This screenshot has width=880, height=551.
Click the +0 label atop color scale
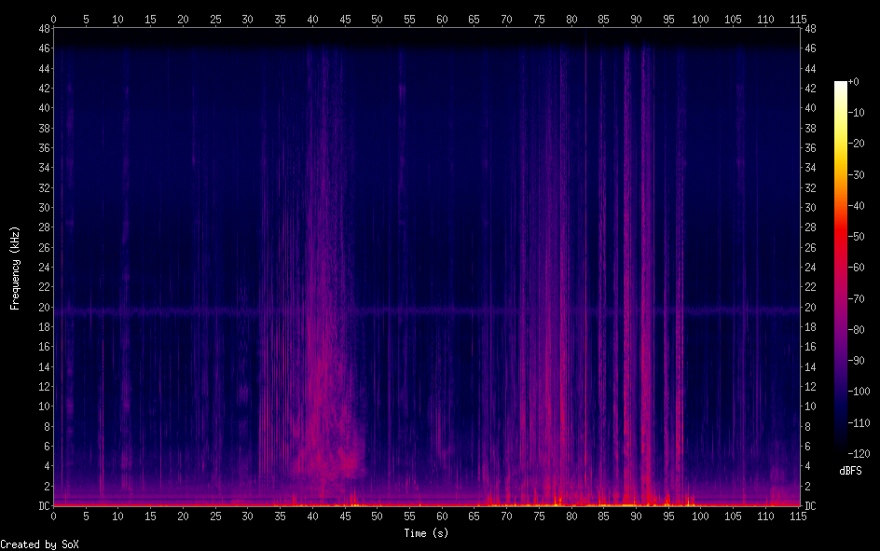click(855, 83)
